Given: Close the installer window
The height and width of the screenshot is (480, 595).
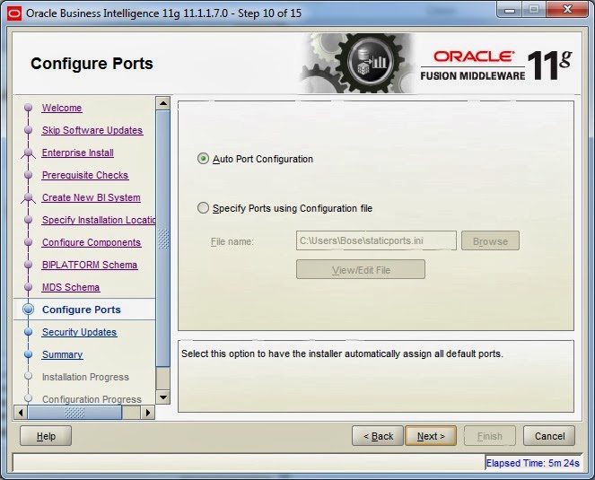Looking at the screenshot, I should [x=568, y=10].
